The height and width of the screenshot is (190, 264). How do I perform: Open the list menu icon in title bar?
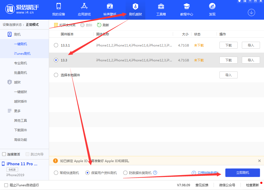[x=245, y=1]
